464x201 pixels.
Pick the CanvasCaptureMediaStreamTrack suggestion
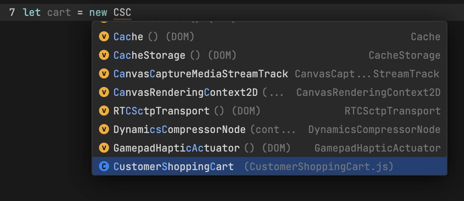coord(201,74)
